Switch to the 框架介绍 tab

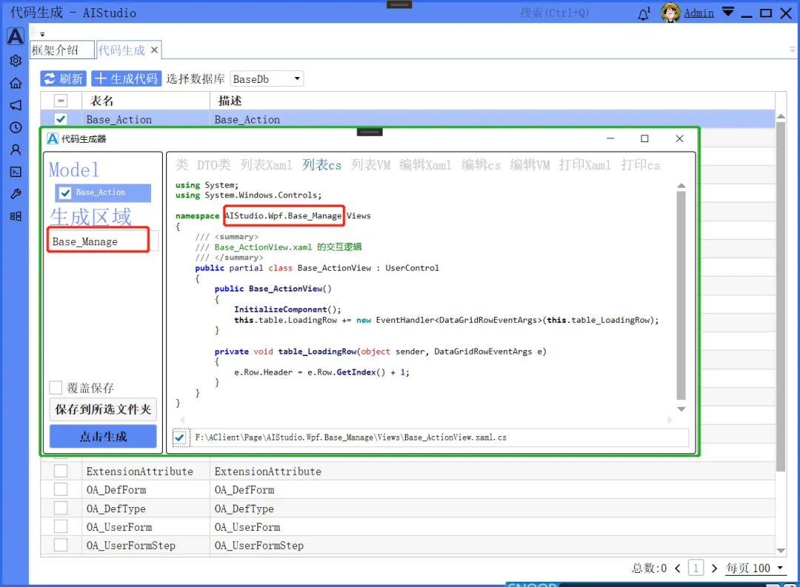pyautogui.click(x=62, y=50)
